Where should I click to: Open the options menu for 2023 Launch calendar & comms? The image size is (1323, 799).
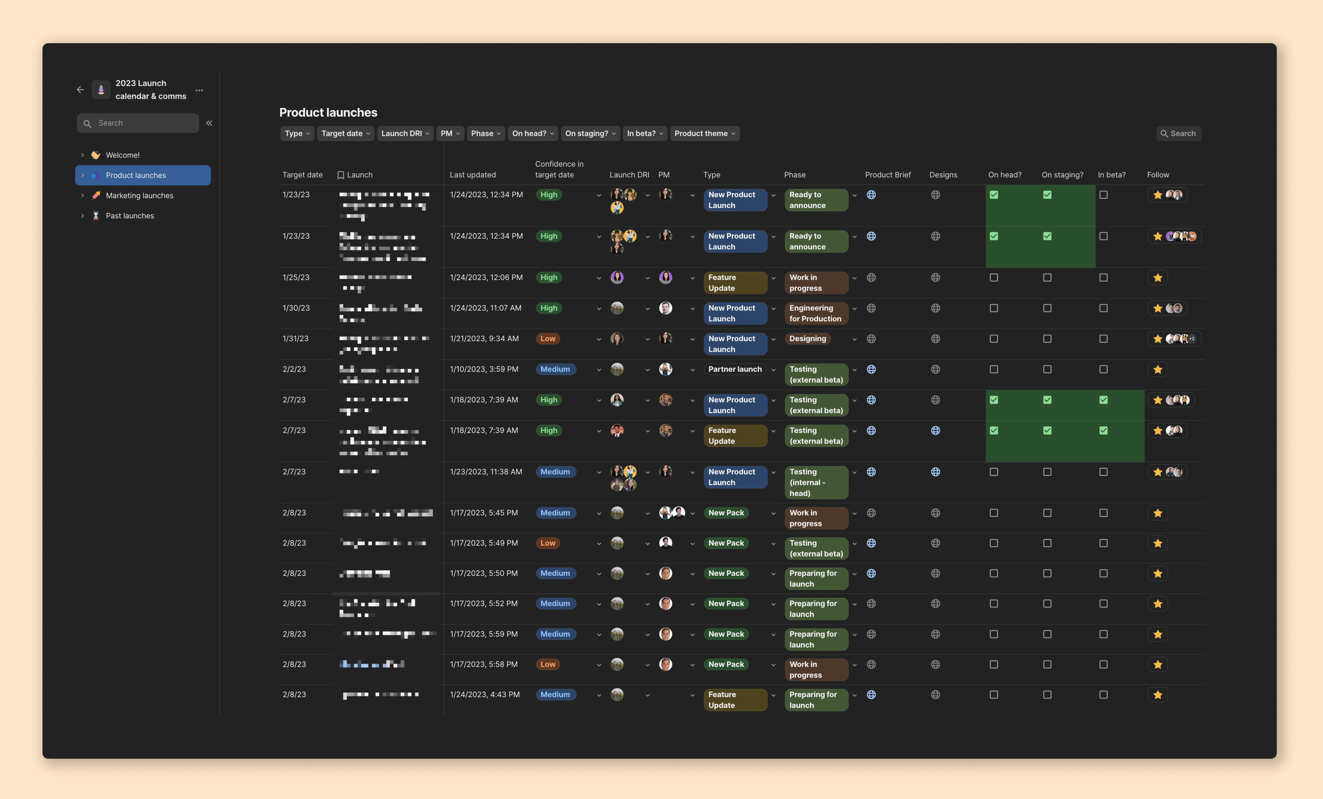coord(199,90)
